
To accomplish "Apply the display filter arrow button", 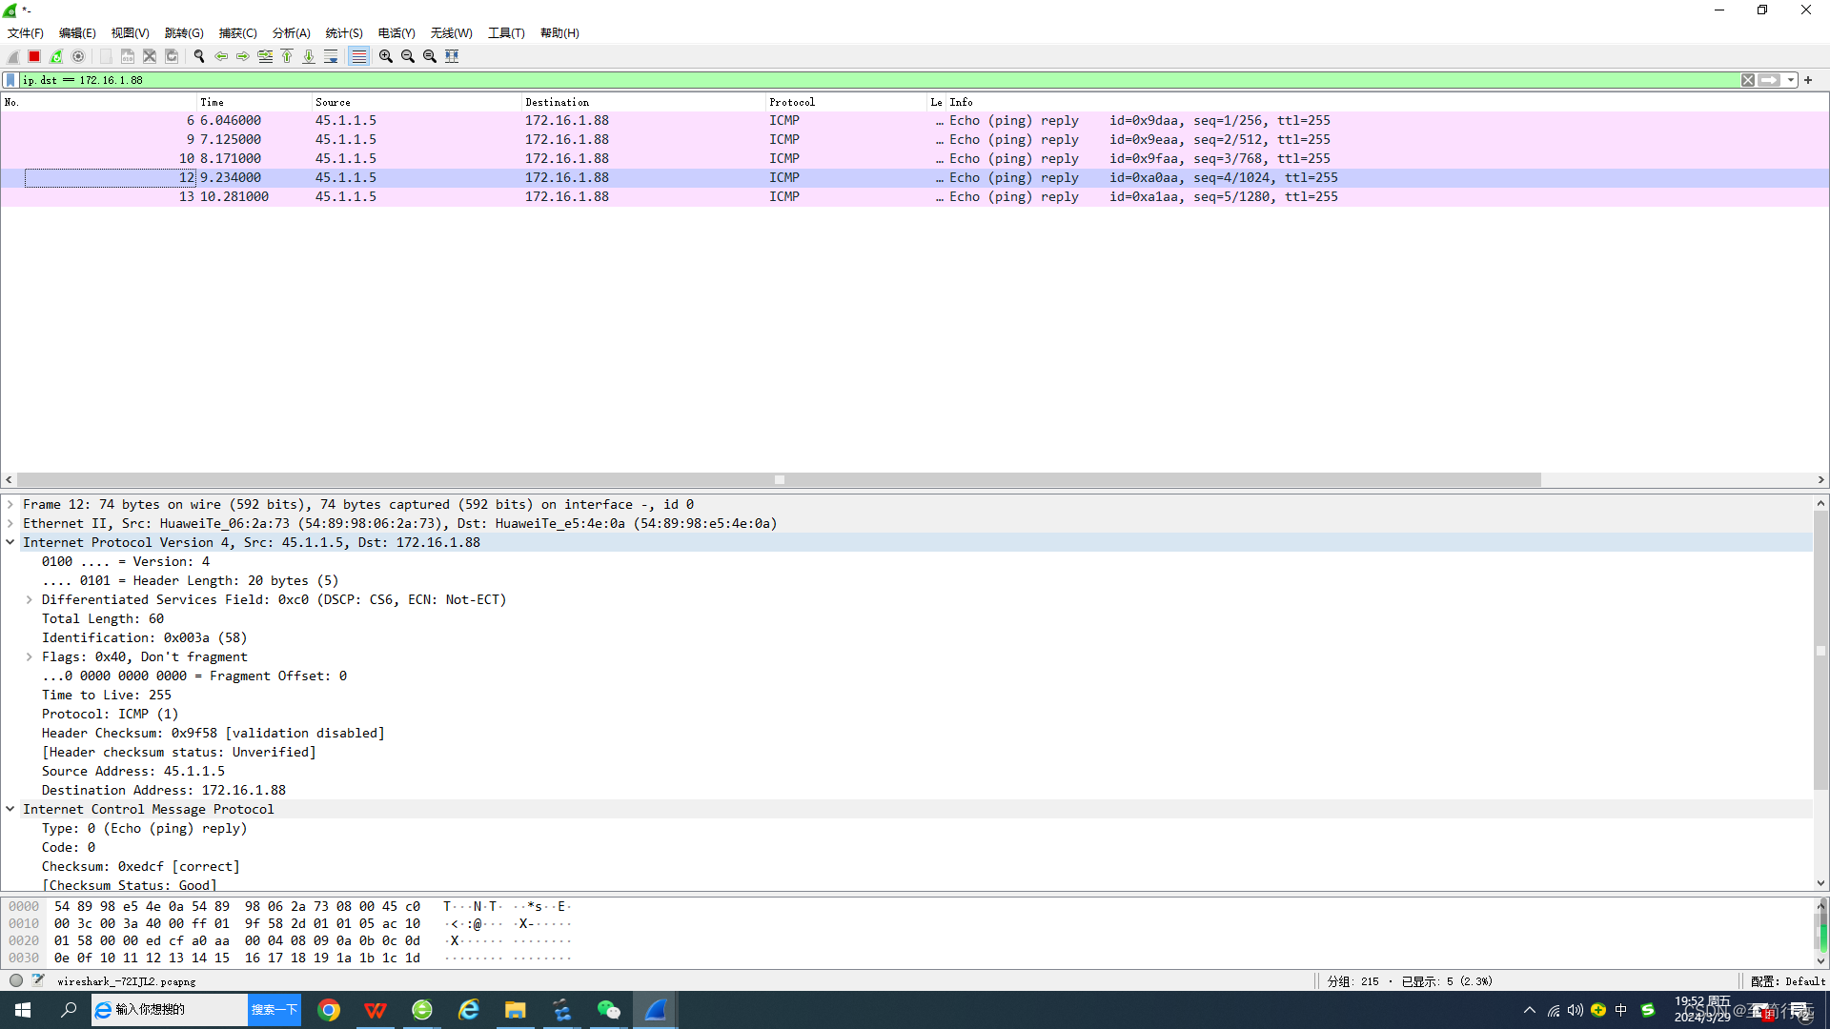I will point(1770,80).
